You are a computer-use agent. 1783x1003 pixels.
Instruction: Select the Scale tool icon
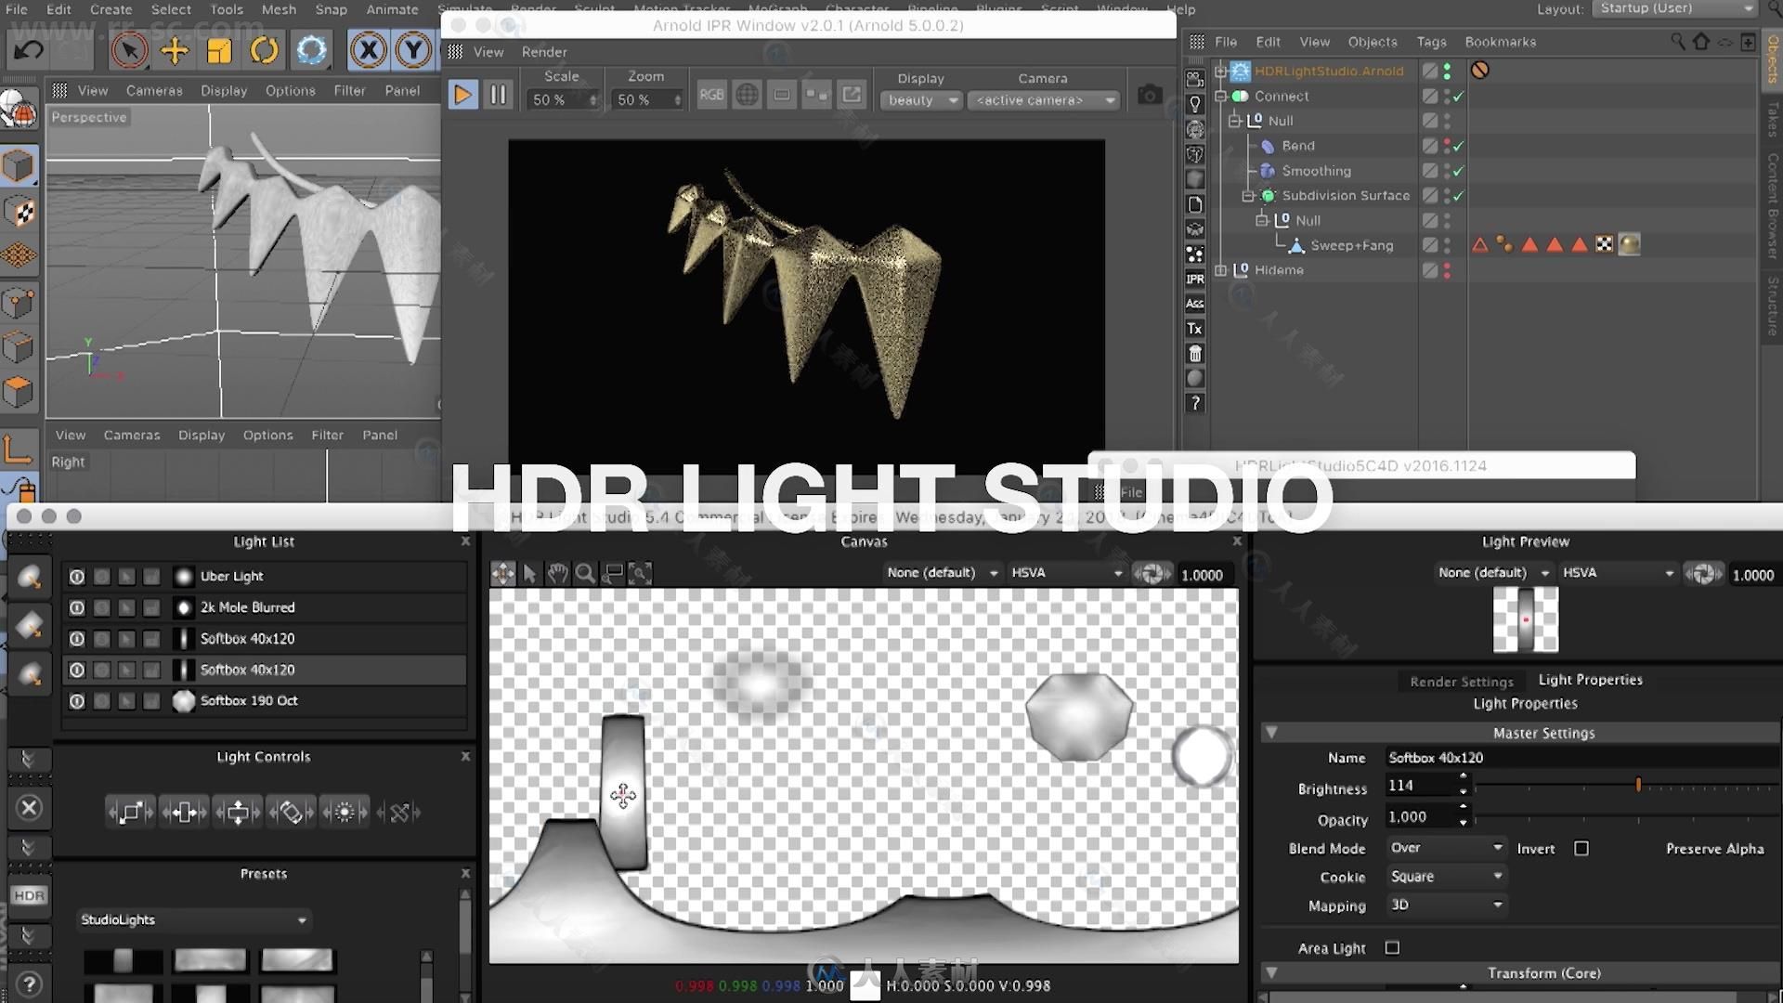[x=219, y=50]
